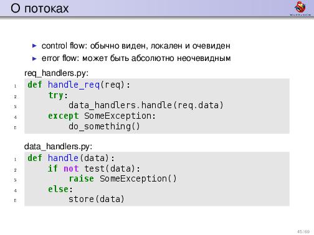The width and height of the screenshot is (314, 235).
Task: Click the second bullet arrow for error flow
Action: coord(34,58)
